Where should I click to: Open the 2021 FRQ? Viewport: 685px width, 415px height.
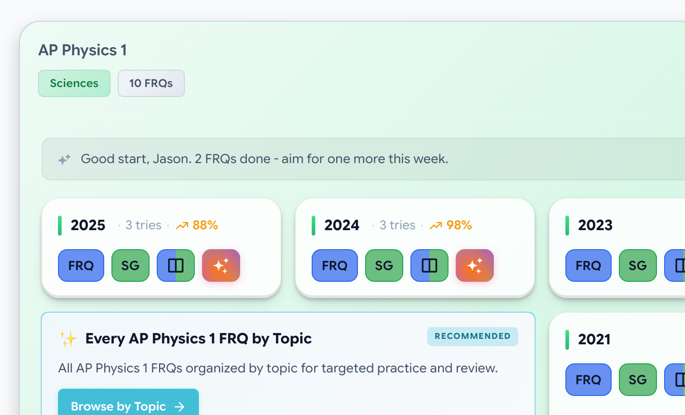[588, 380]
